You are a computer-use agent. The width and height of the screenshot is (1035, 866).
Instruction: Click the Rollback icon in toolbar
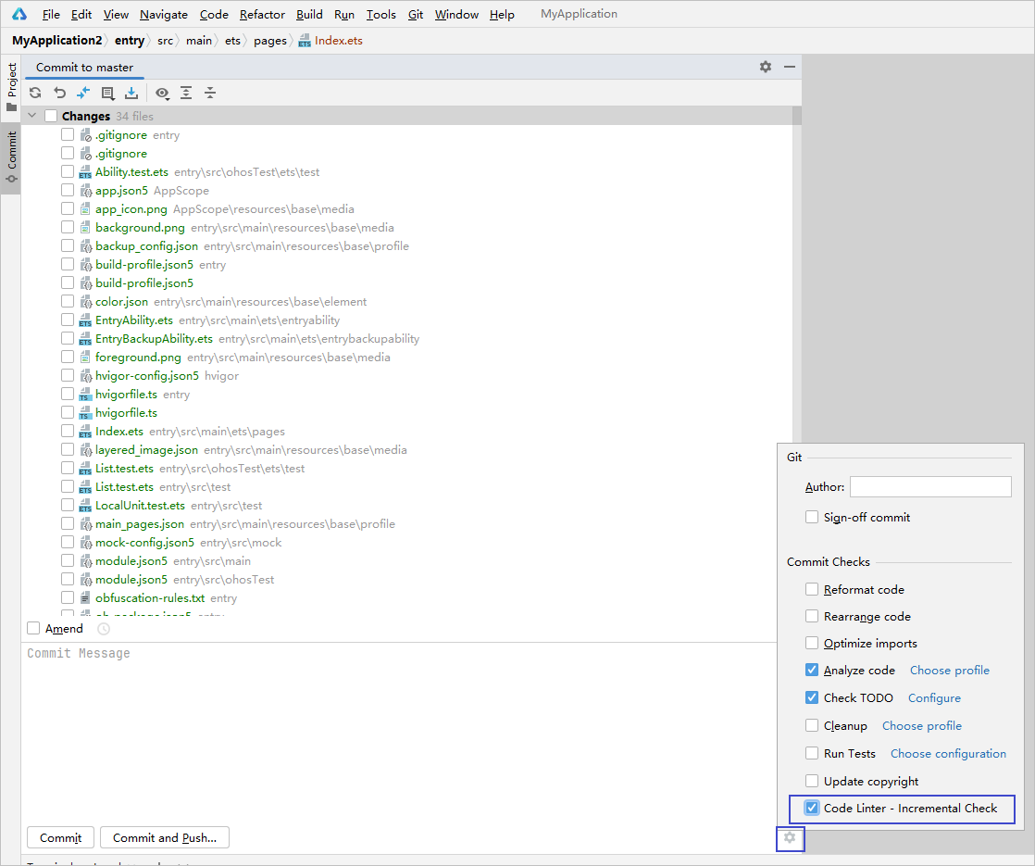pos(59,93)
